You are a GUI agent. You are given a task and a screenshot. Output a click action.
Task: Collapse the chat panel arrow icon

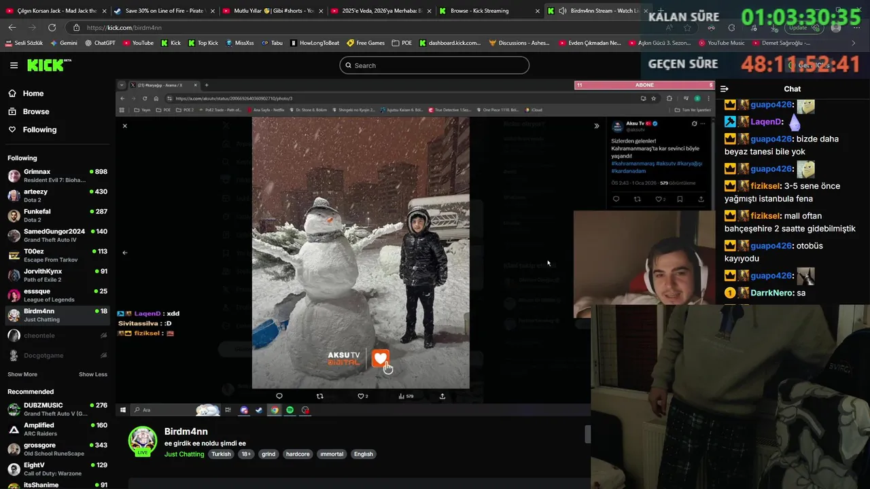pyautogui.click(x=725, y=89)
